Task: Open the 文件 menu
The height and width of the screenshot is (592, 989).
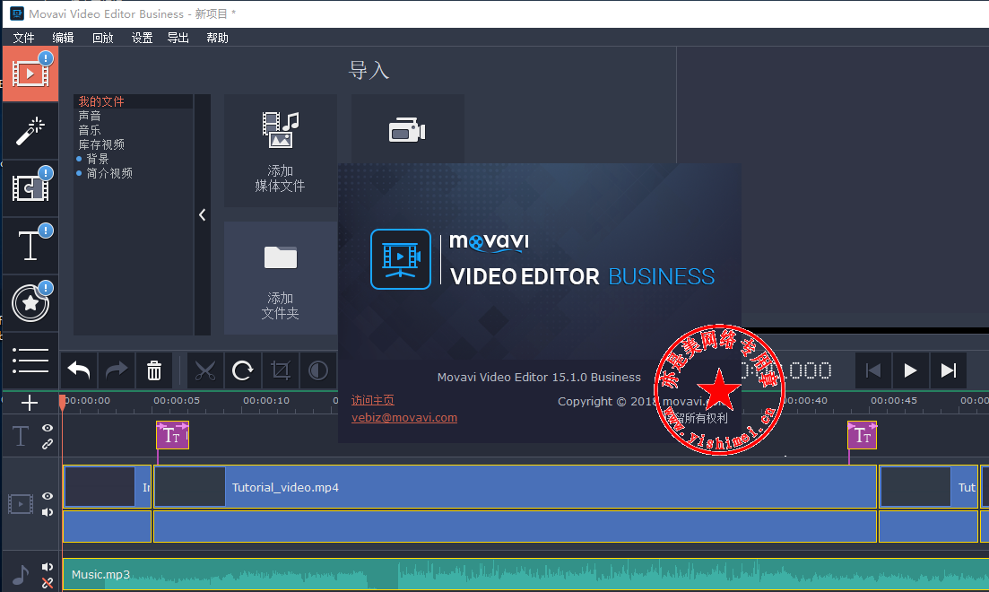Action: [24, 38]
